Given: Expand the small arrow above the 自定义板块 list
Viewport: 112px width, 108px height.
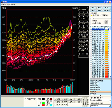Looking at the screenshot, I should pos(101,79).
